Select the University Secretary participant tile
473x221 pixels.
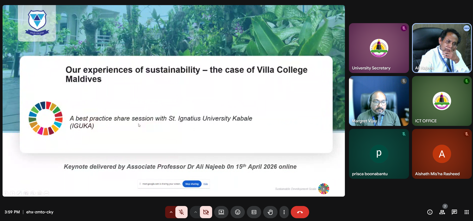pos(379,48)
